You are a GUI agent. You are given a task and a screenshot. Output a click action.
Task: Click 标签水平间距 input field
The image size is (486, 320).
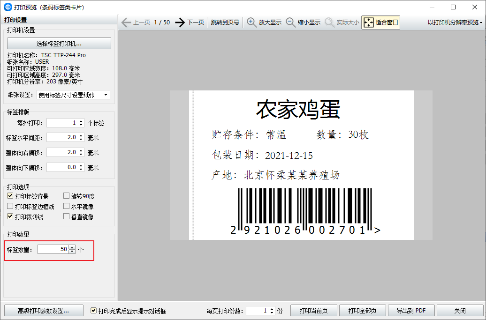62,137
